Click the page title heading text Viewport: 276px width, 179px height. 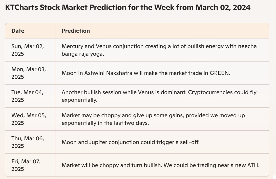(x=128, y=7)
